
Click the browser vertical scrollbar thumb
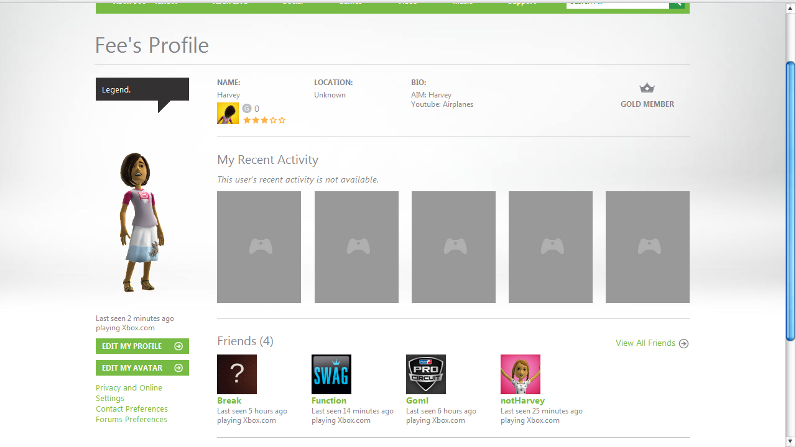point(790,201)
